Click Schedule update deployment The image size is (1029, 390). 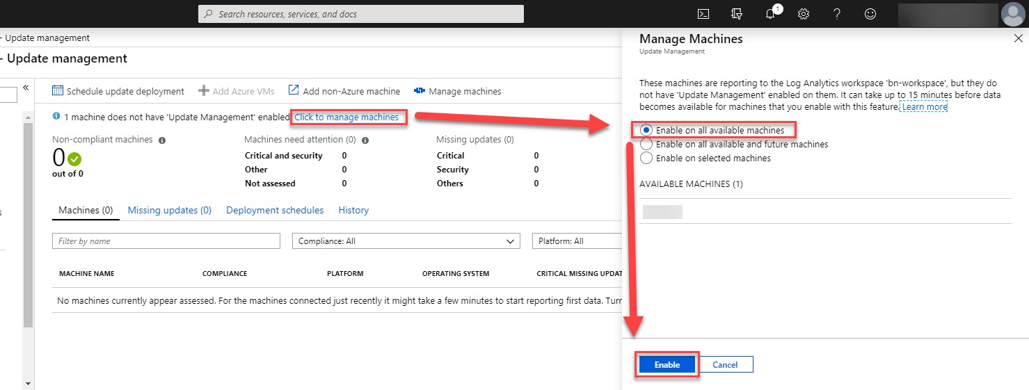point(118,91)
